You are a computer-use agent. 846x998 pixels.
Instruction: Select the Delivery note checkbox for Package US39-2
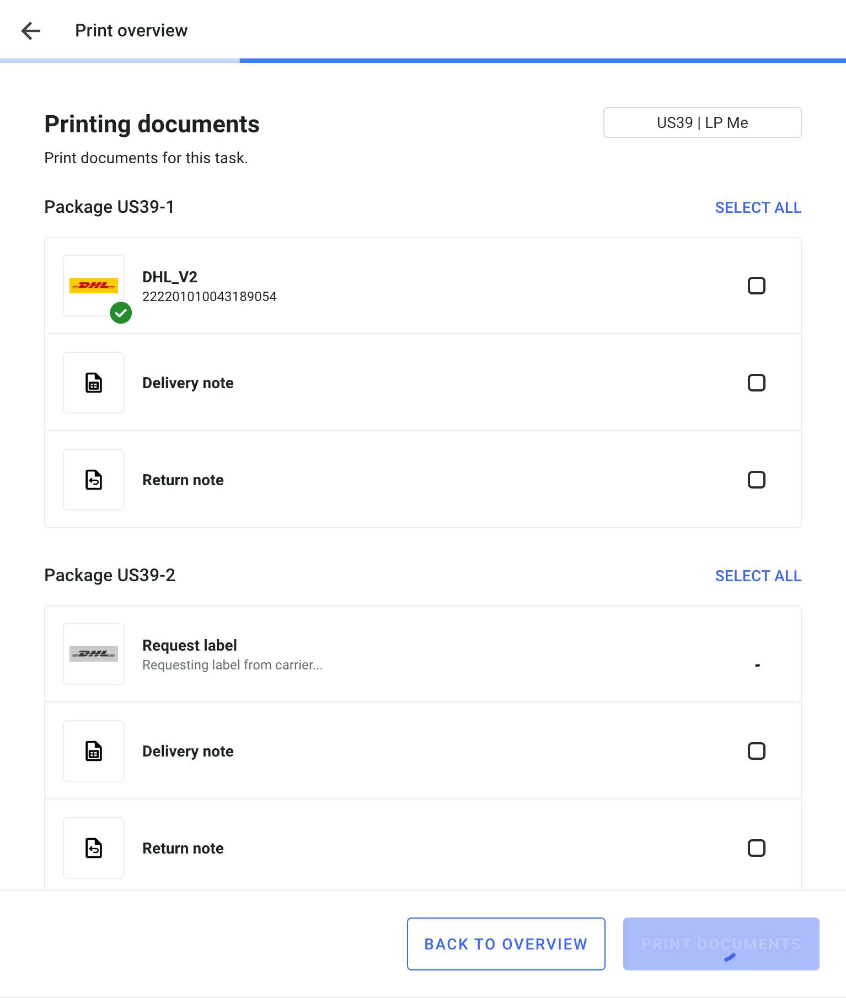(x=756, y=751)
